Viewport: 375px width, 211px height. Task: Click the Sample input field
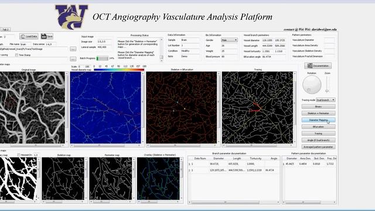190,40
